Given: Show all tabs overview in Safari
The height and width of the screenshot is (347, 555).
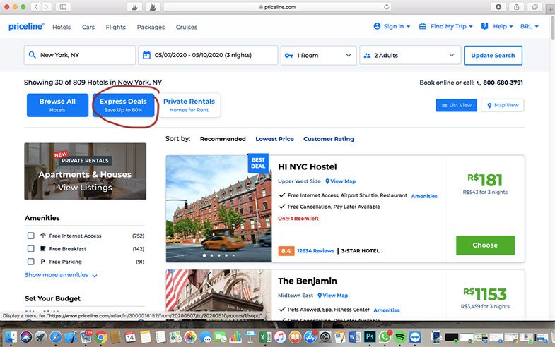Looking at the screenshot, I should 535,7.
